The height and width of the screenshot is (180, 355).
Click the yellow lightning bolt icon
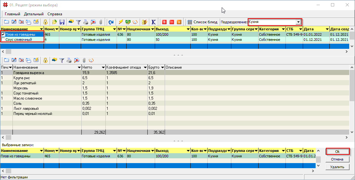point(121,22)
